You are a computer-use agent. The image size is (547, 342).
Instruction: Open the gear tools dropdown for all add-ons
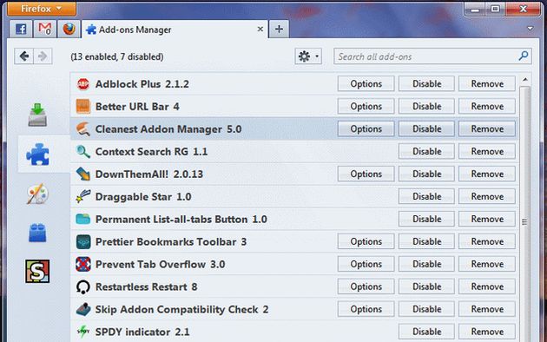[308, 56]
